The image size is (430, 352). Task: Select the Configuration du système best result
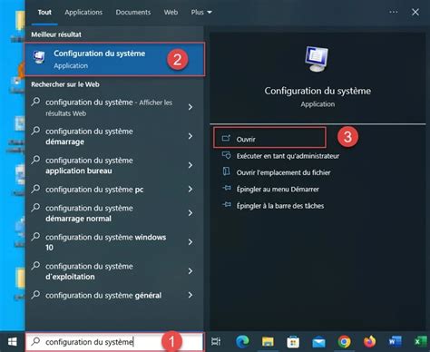114,59
